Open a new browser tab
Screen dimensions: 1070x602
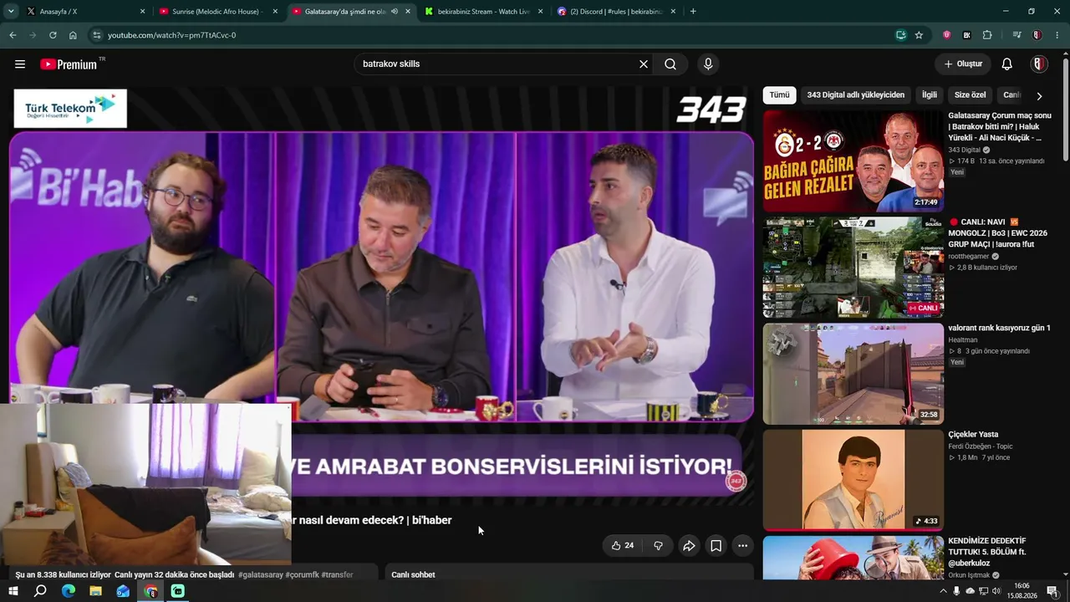click(x=693, y=12)
